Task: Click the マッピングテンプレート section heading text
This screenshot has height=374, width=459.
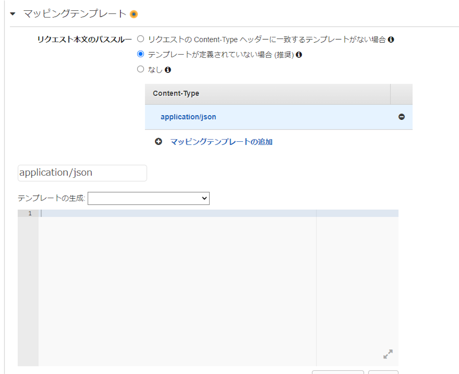Action: coord(75,14)
